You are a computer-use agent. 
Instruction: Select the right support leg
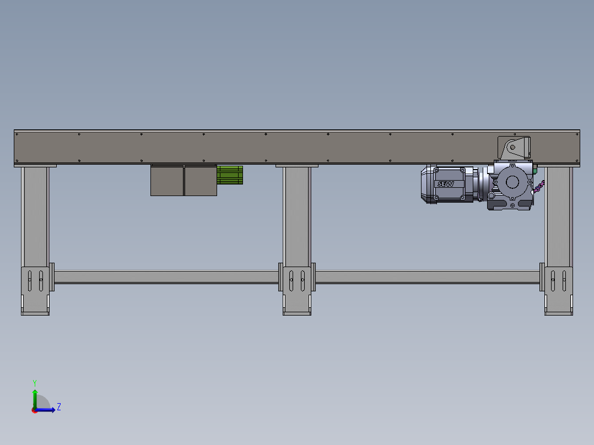(x=559, y=216)
